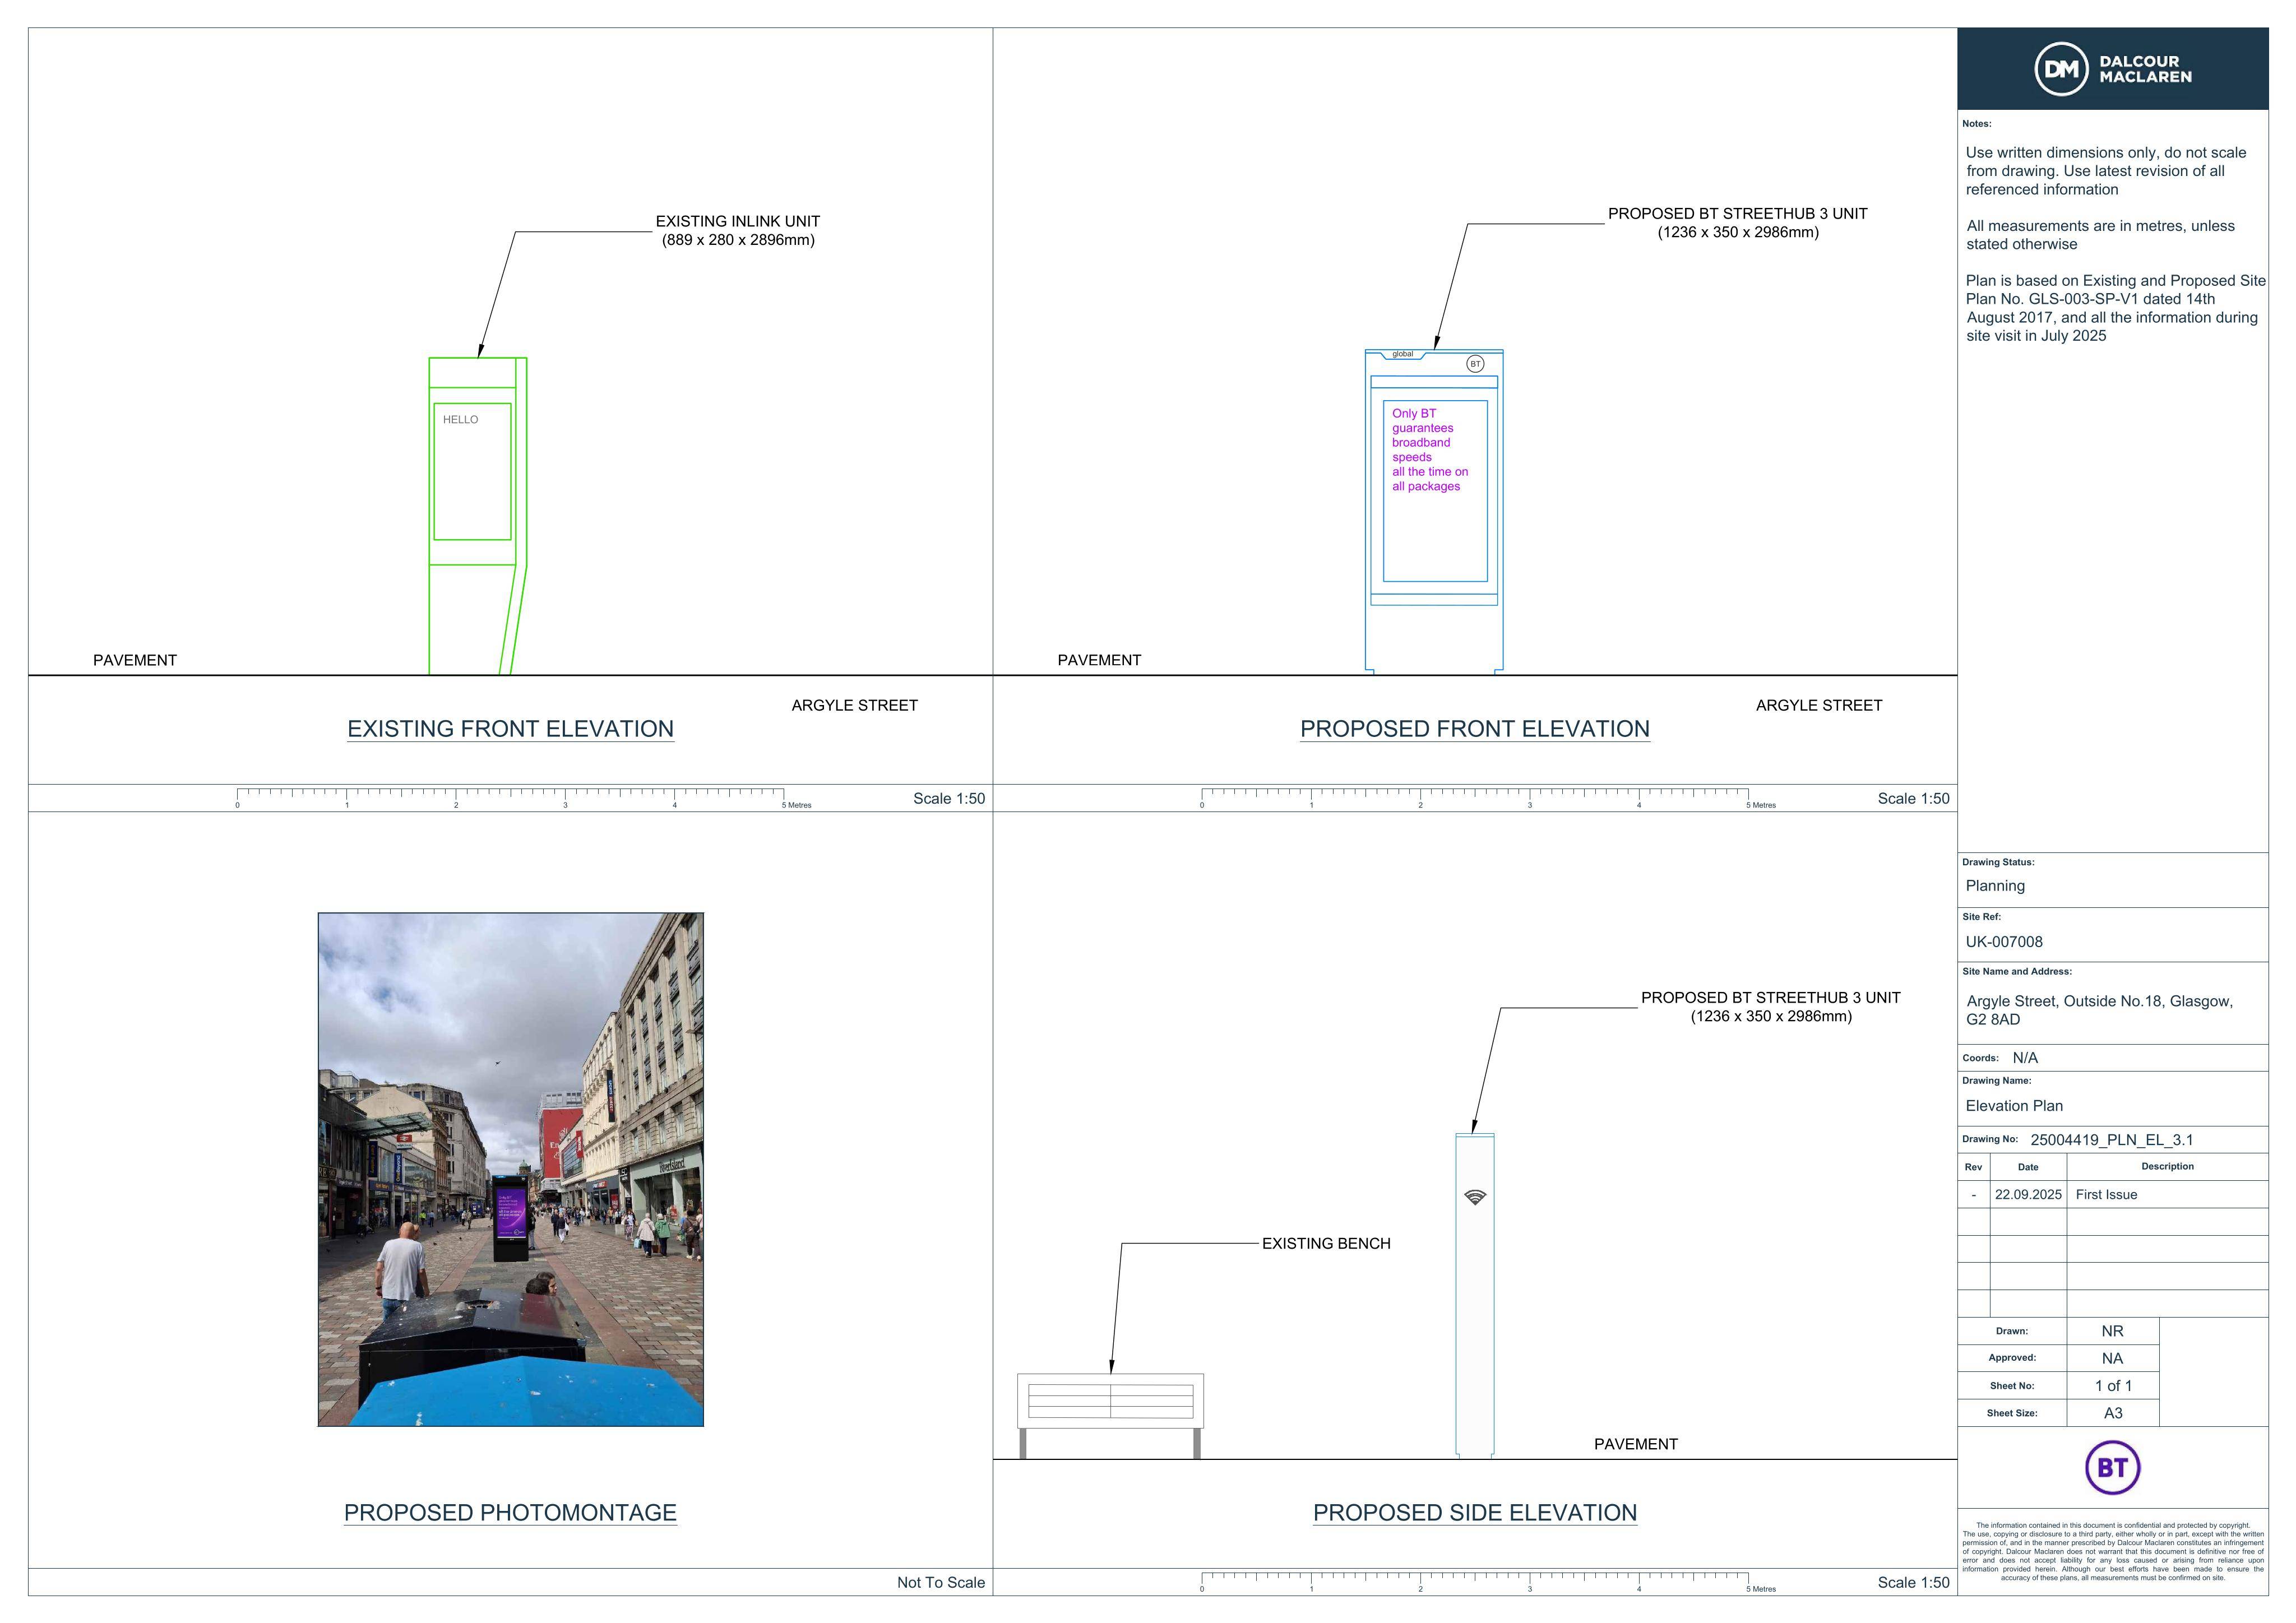Click the Not To Scale label
The image size is (2296, 1623).
pyautogui.click(x=940, y=1582)
